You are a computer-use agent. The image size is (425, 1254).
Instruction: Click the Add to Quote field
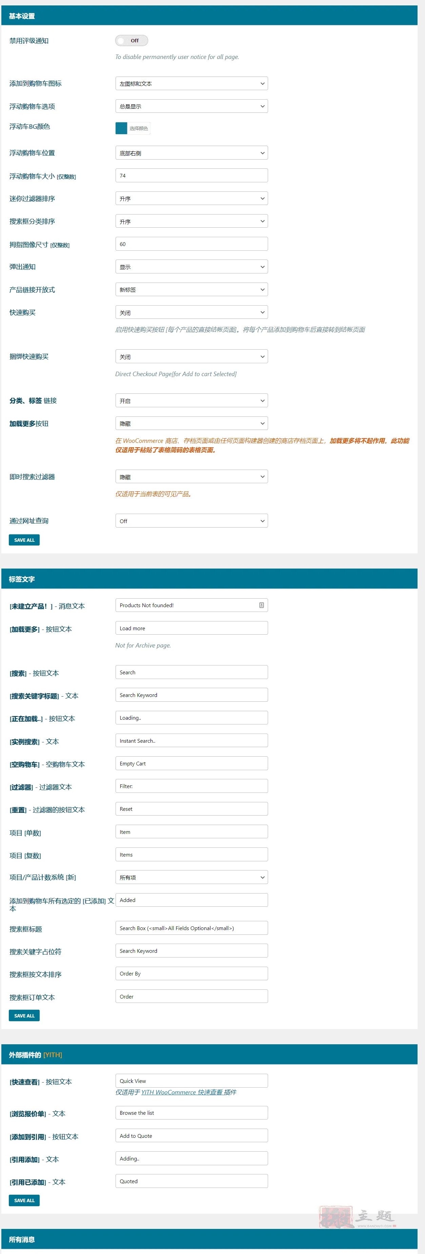coord(191,1136)
